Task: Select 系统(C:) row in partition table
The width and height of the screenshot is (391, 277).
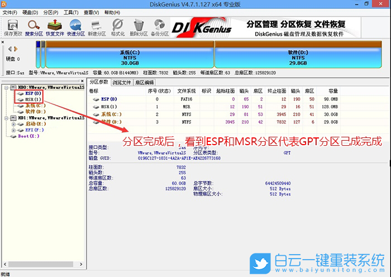Action: click(x=214, y=114)
